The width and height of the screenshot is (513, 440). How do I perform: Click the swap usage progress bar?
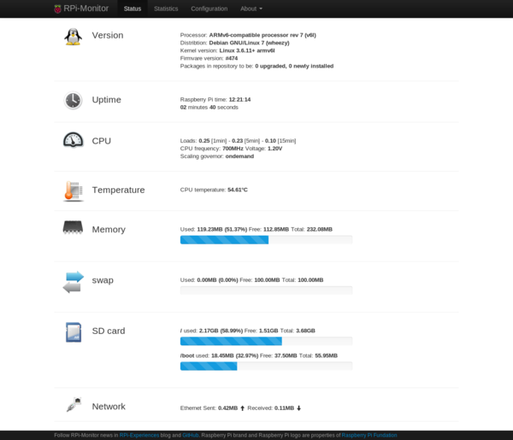click(266, 290)
